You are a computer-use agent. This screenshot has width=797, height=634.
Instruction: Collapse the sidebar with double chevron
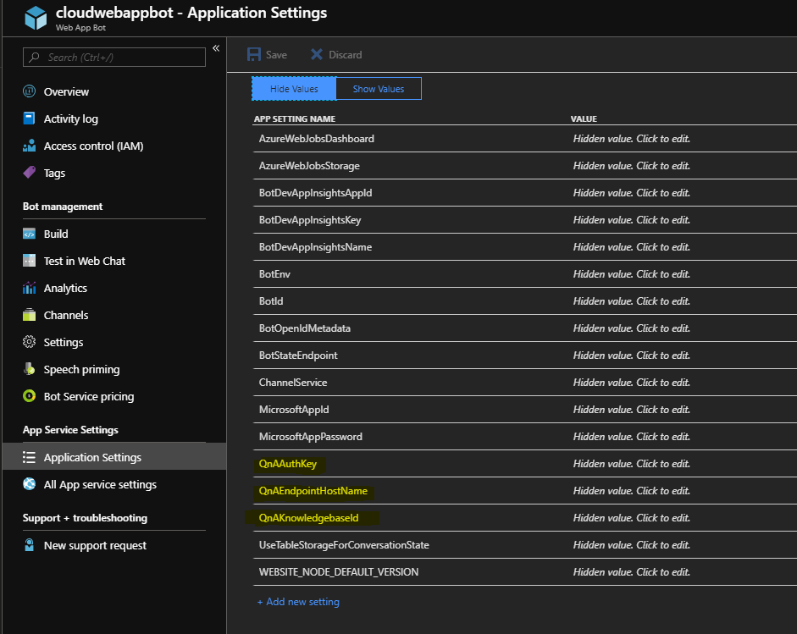(x=216, y=48)
